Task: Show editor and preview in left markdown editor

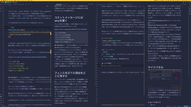Action: pos(90,4)
